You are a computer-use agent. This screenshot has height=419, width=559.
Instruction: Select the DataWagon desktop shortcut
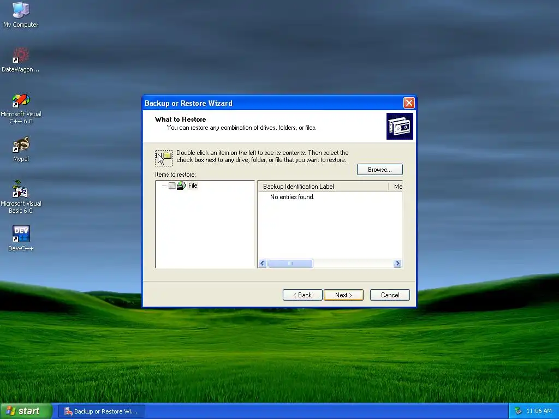(21, 59)
